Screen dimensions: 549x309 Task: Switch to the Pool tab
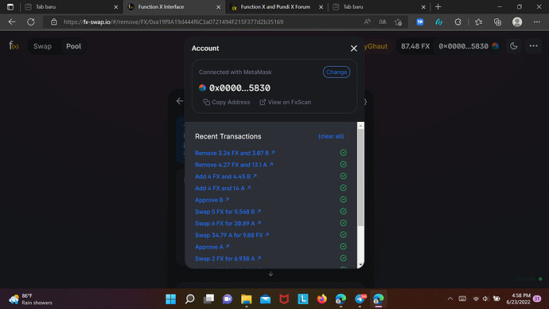(73, 46)
